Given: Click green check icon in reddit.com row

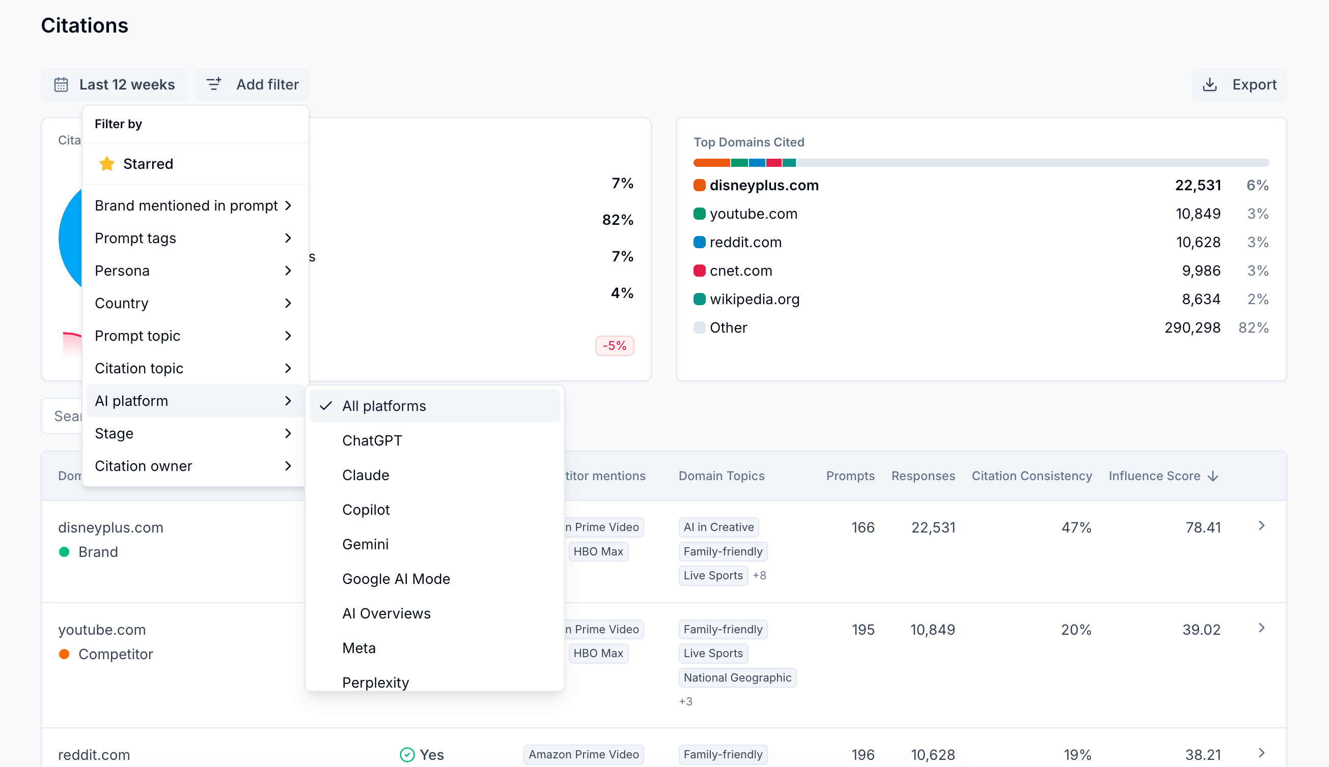Looking at the screenshot, I should [x=407, y=754].
